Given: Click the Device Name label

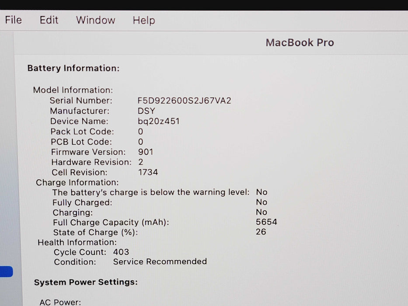Looking at the screenshot, I should point(79,121).
